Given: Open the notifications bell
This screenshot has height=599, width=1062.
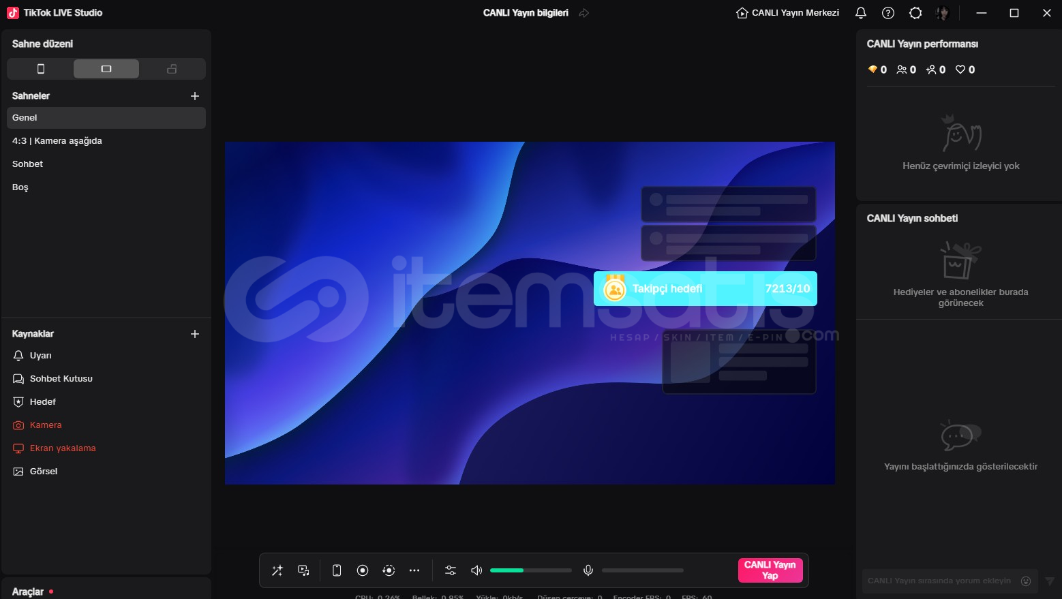Looking at the screenshot, I should [861, 13].
